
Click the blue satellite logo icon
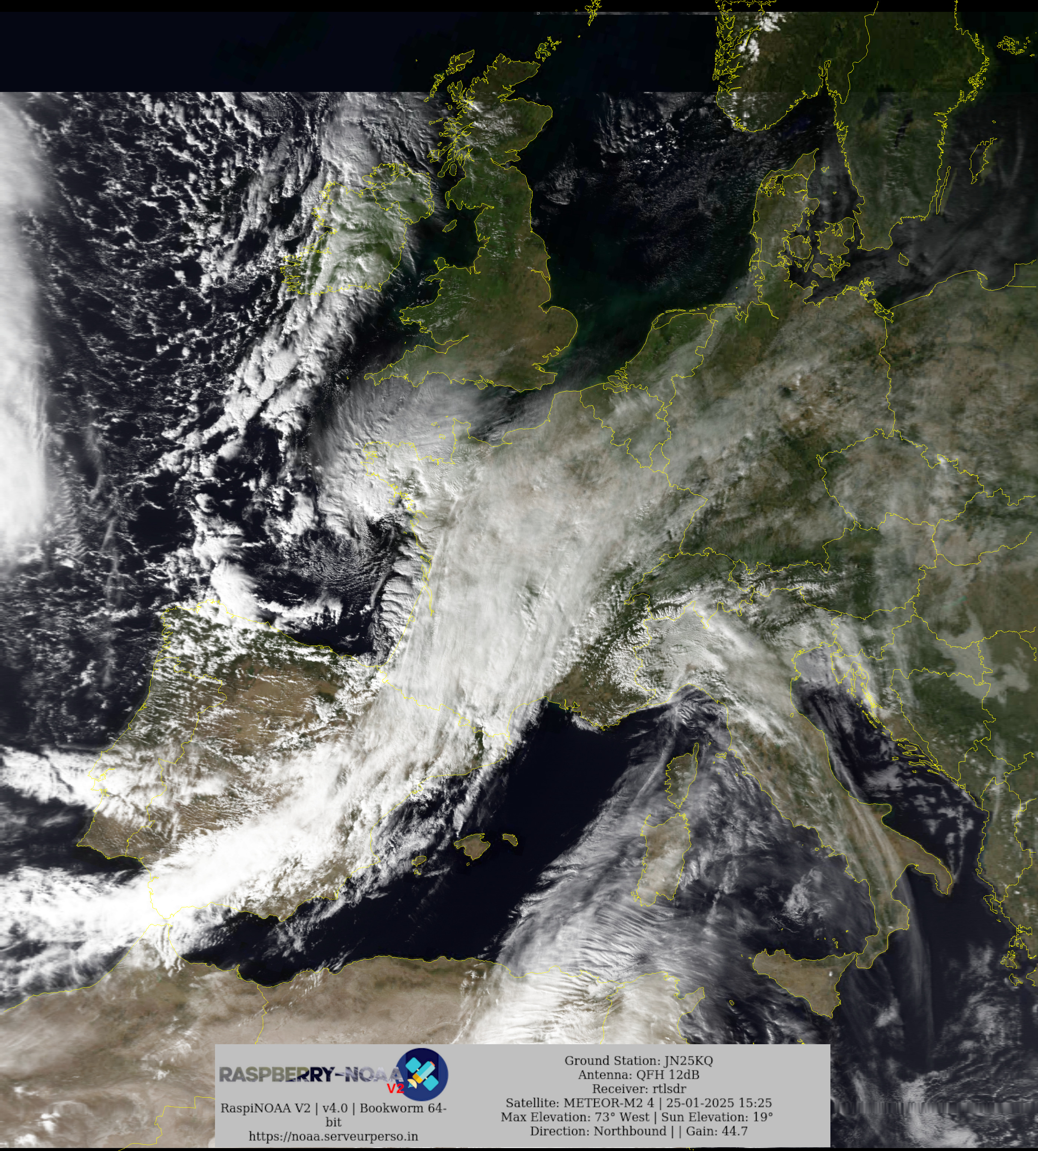[x=423, y=1075]
